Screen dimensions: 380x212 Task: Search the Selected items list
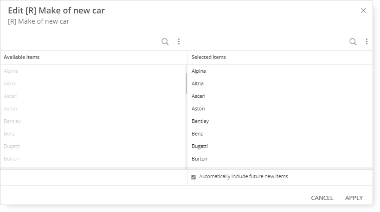coord(353,42)
